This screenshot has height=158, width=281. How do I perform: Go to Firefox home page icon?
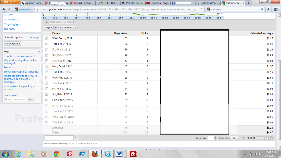(x=268, y=9)
